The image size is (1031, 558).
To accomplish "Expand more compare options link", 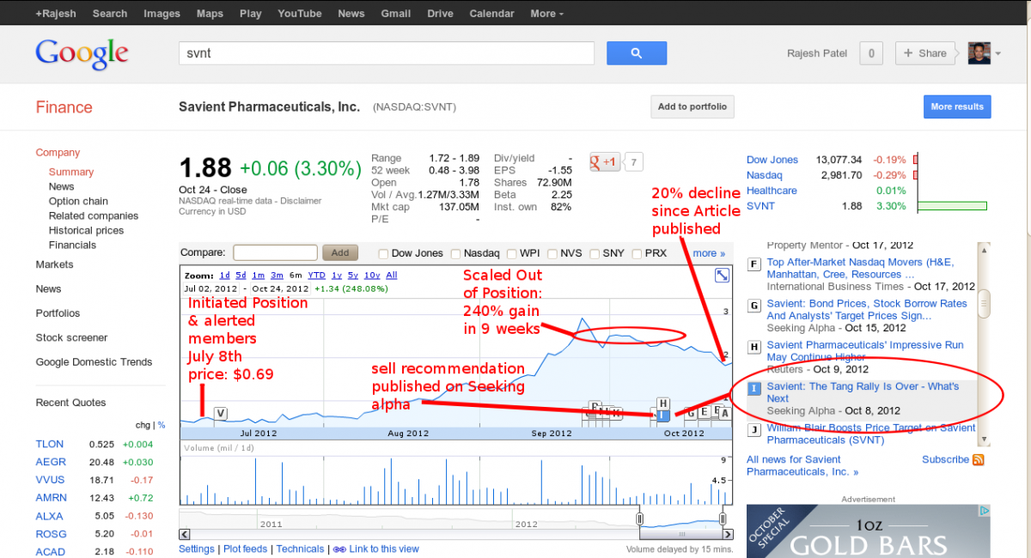I will pos(709,253).
